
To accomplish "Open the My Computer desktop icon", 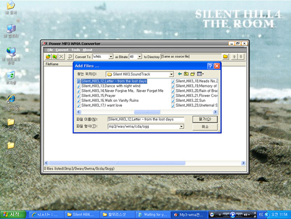I will pyautogui.click(x=11, y=31).
